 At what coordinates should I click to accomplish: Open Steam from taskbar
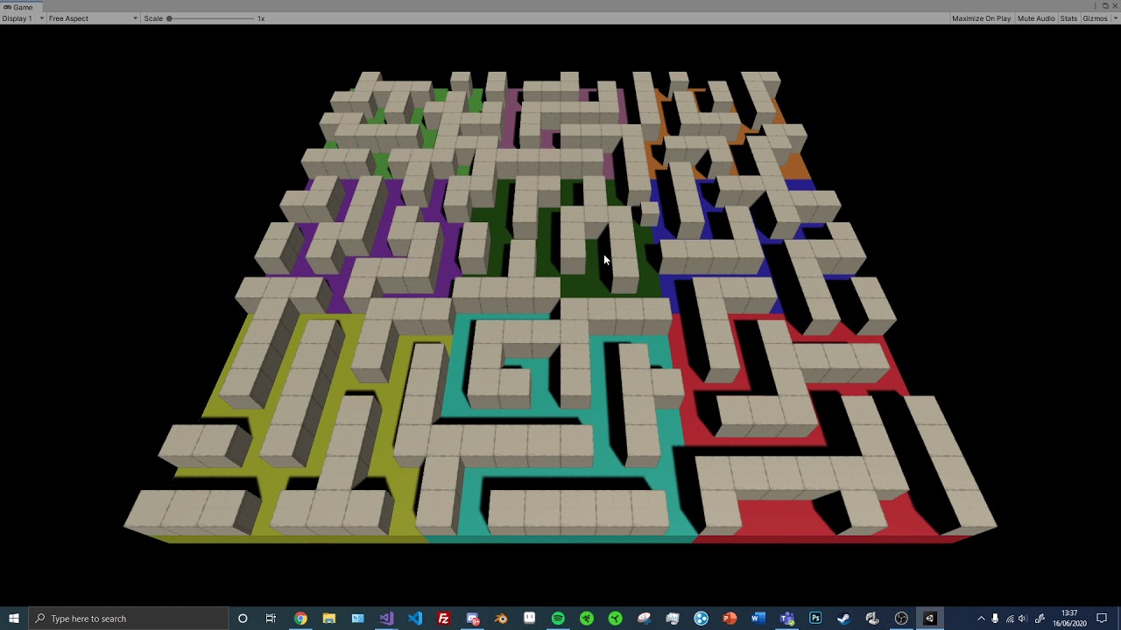click(x=843, y=619)
